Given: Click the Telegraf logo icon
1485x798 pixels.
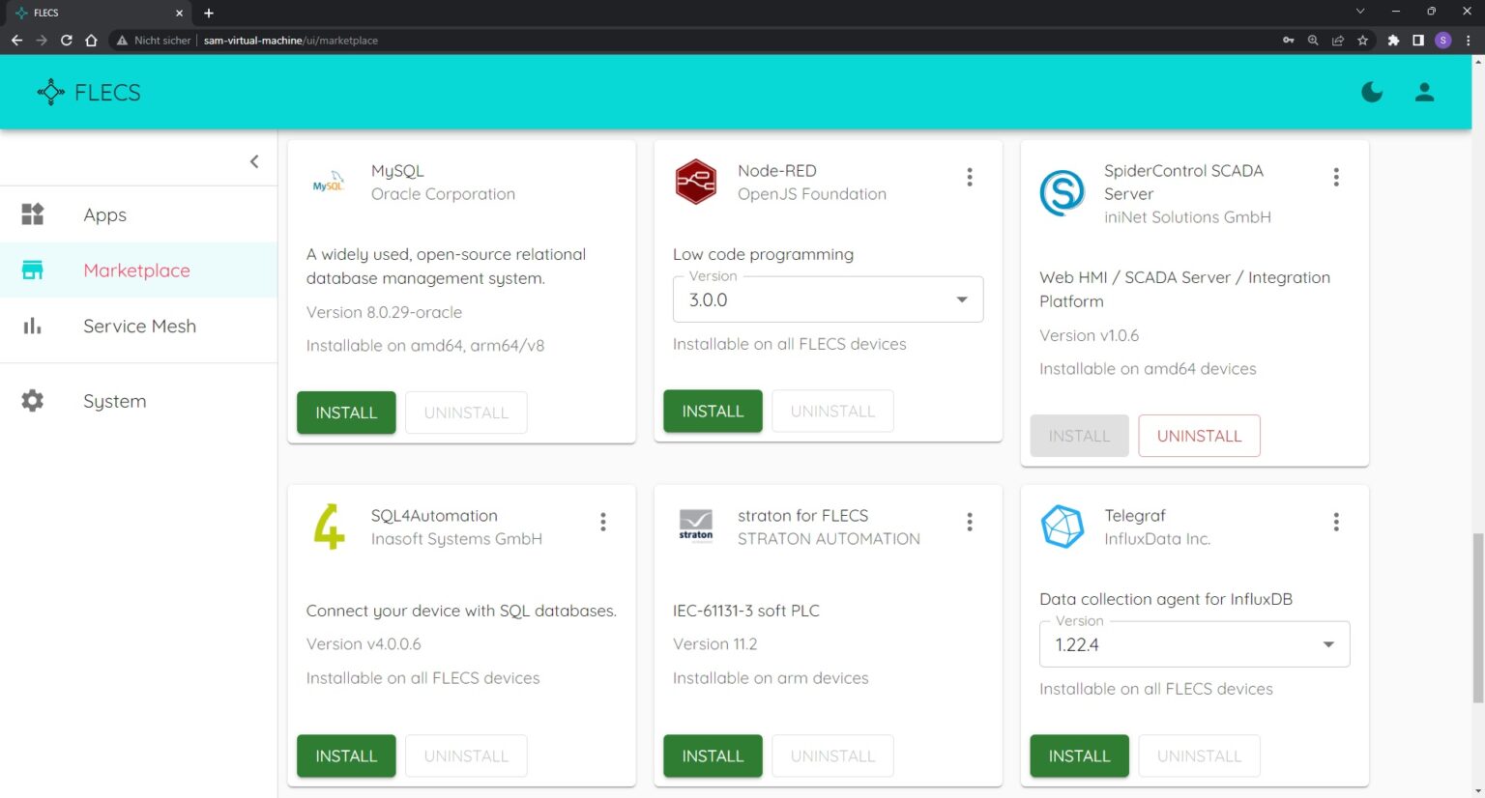Looking at the screenshot, I should tap(1063, 526).
